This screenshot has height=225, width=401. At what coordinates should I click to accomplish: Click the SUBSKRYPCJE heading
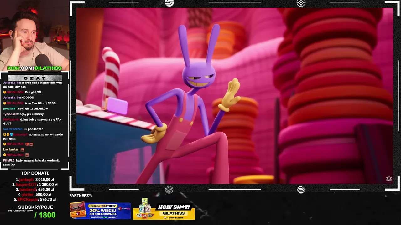pos(36,207)
